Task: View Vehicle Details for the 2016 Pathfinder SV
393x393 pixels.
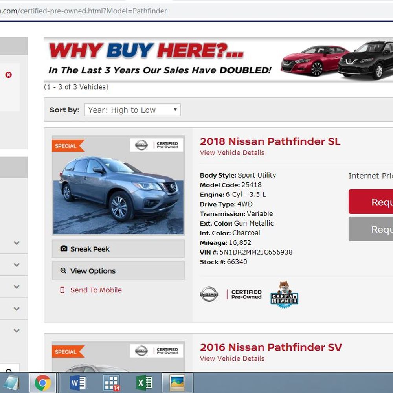Action: [232, 358]
